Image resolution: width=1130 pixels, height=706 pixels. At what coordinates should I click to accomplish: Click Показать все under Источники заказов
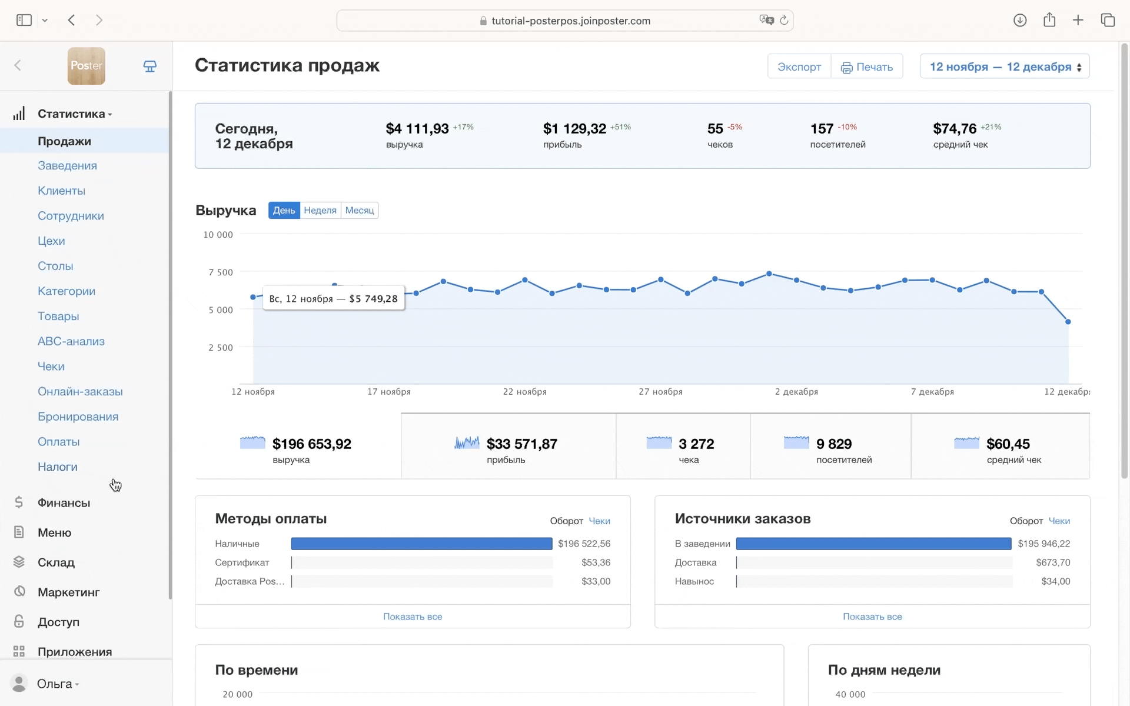tap(872, 617)
